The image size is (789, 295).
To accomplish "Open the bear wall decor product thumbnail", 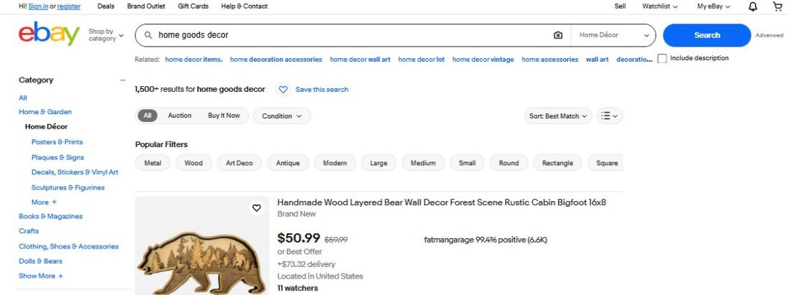I will [x=202, y=245].
